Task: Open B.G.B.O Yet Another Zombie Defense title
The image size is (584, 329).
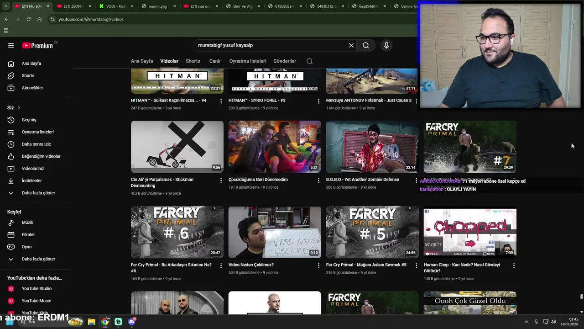Action: pyautogui.click(x=363, y=180)
